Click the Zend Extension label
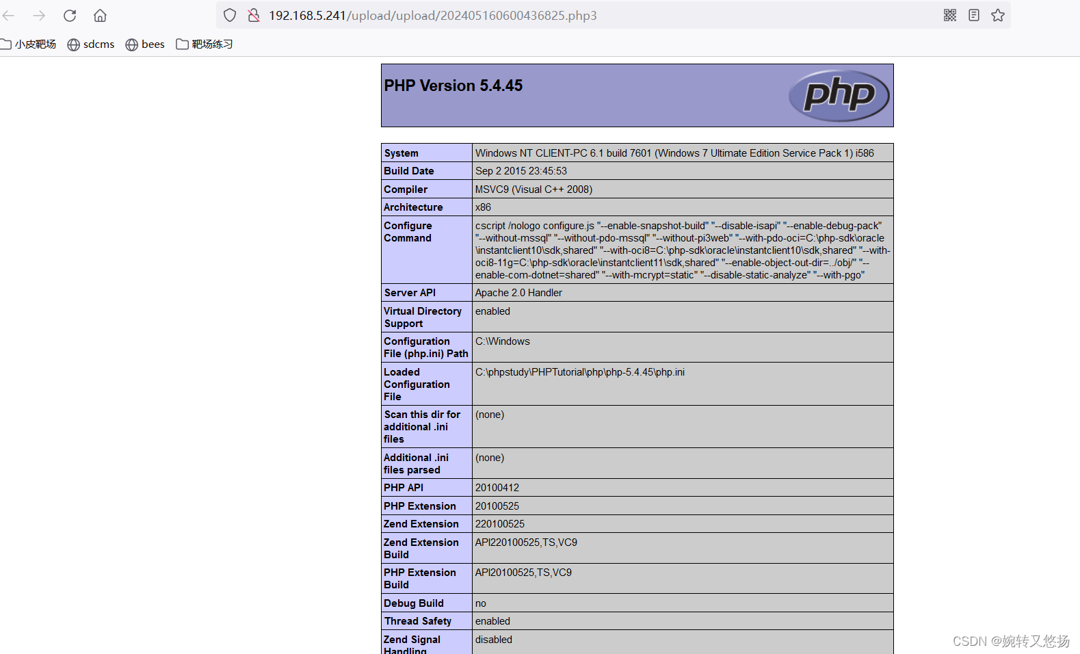The height and width of the screenshot is (654, 1080). (421, 524)
